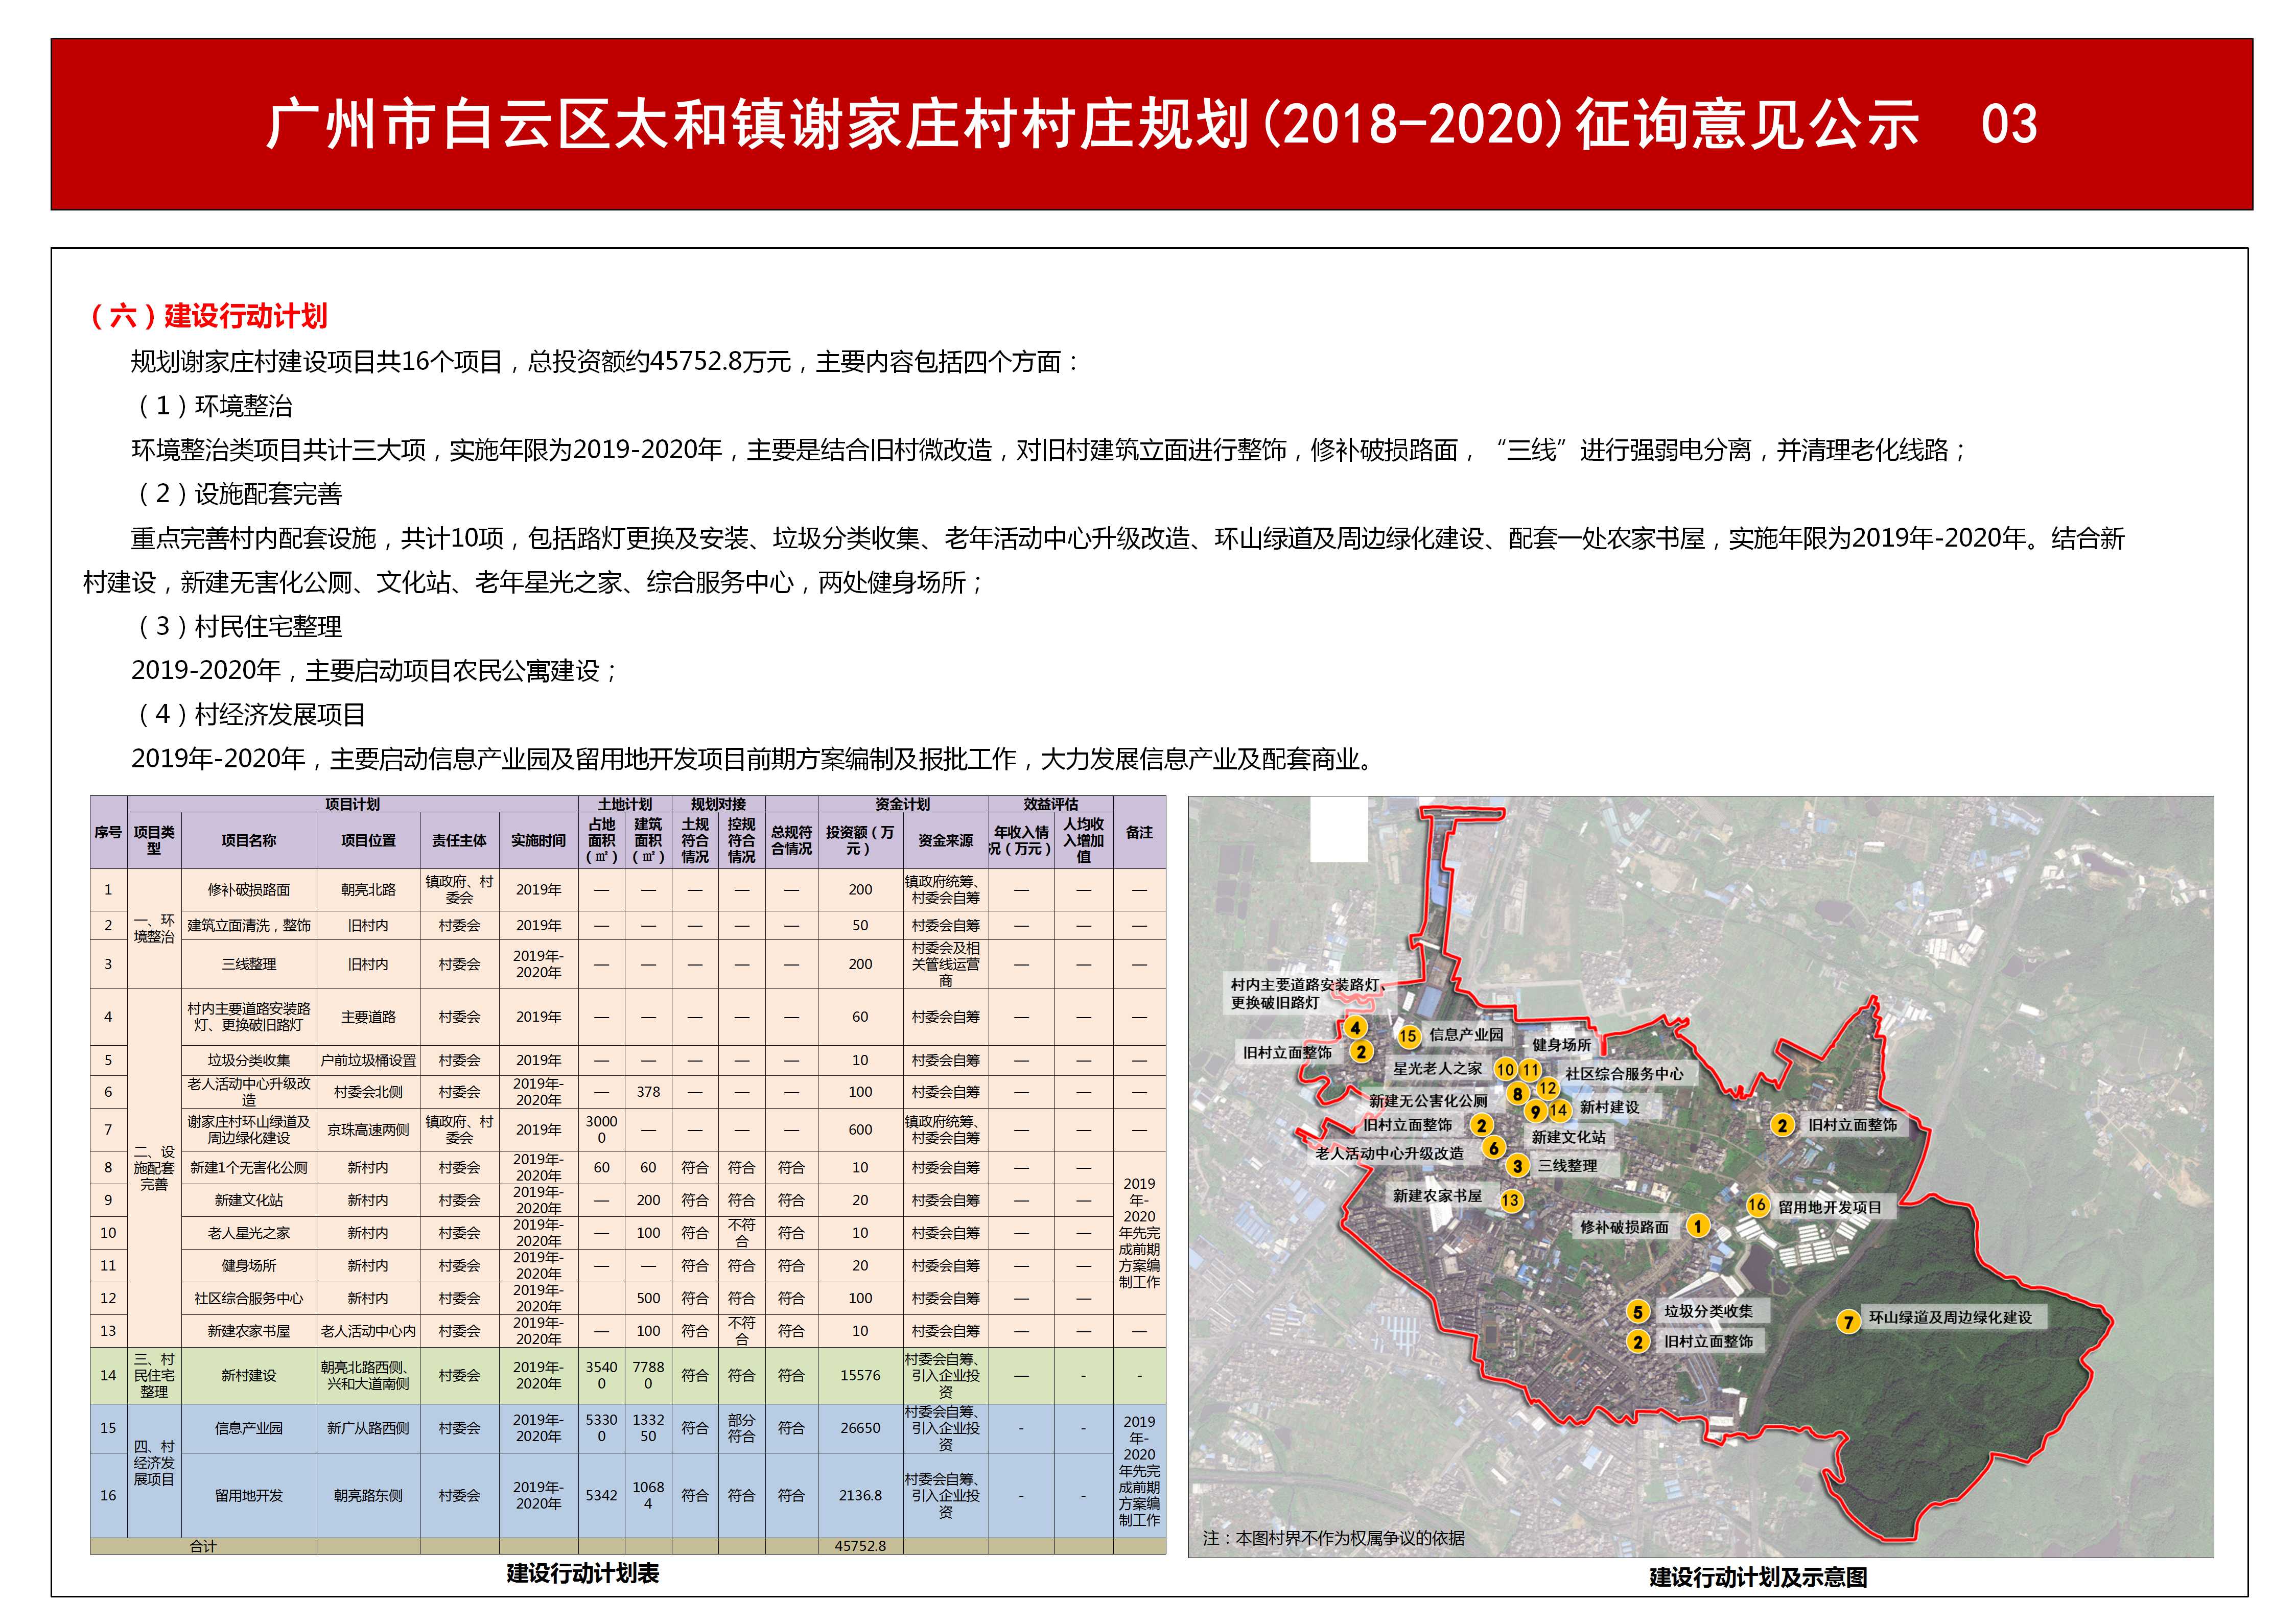Click the banner title 广州市白云区太和镇谢家庄村村庄规划
Viewport: 2296px width, 1624px height.
[x=758, y=125]
